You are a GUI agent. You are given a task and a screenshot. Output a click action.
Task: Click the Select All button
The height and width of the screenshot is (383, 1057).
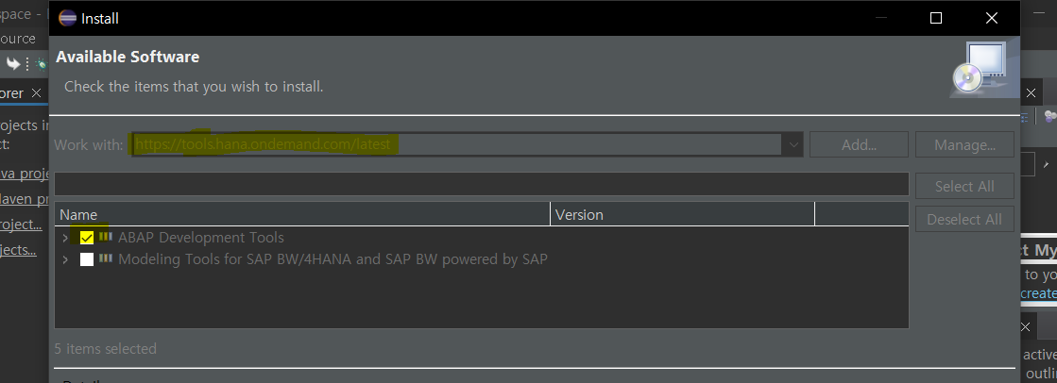coord(964,187)
